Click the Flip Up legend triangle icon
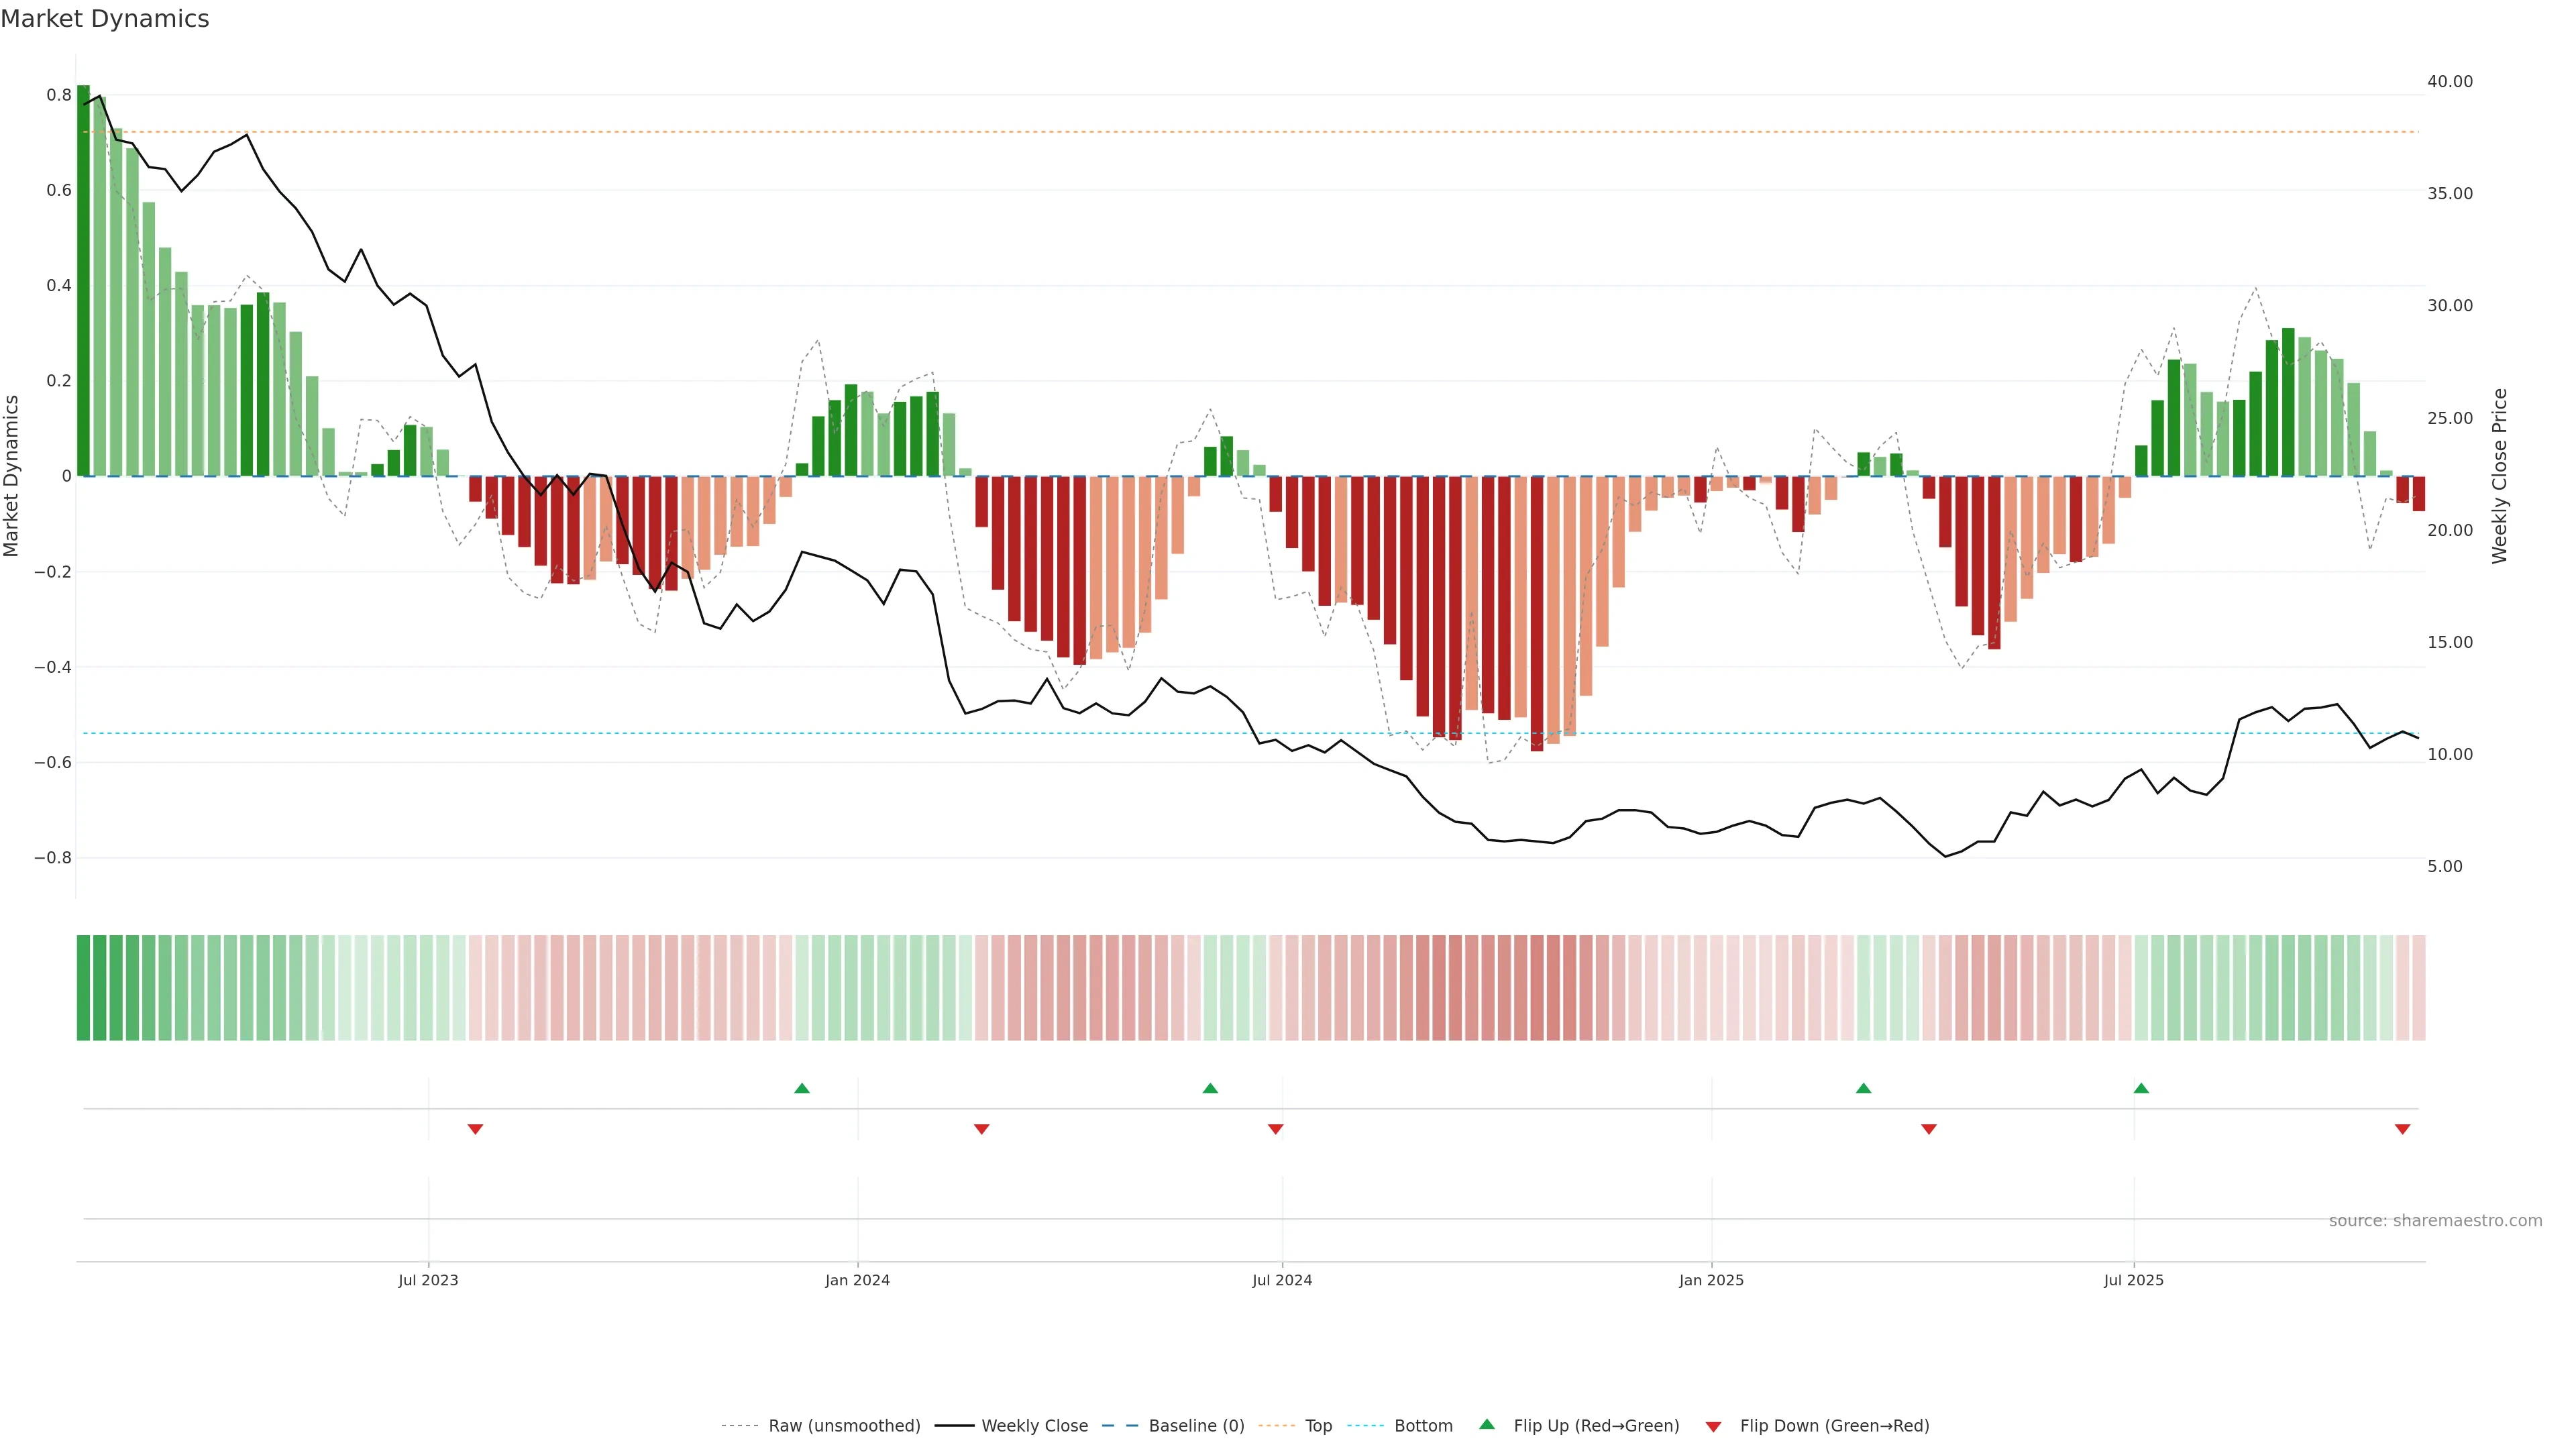The height and width of the screenshot is (1449, 2576). 1487,1424
